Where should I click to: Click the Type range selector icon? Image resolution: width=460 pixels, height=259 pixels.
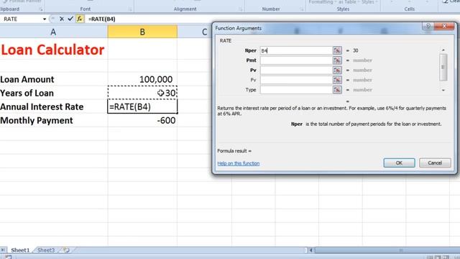pyautogui.click(x=337, y=89)
